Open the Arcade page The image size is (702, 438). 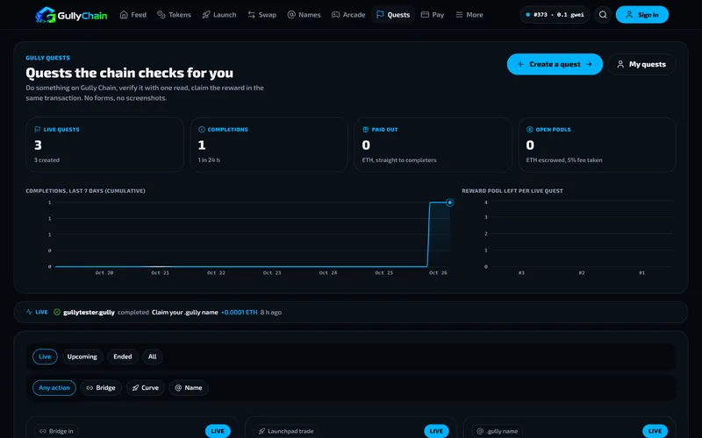click(348, 15)
